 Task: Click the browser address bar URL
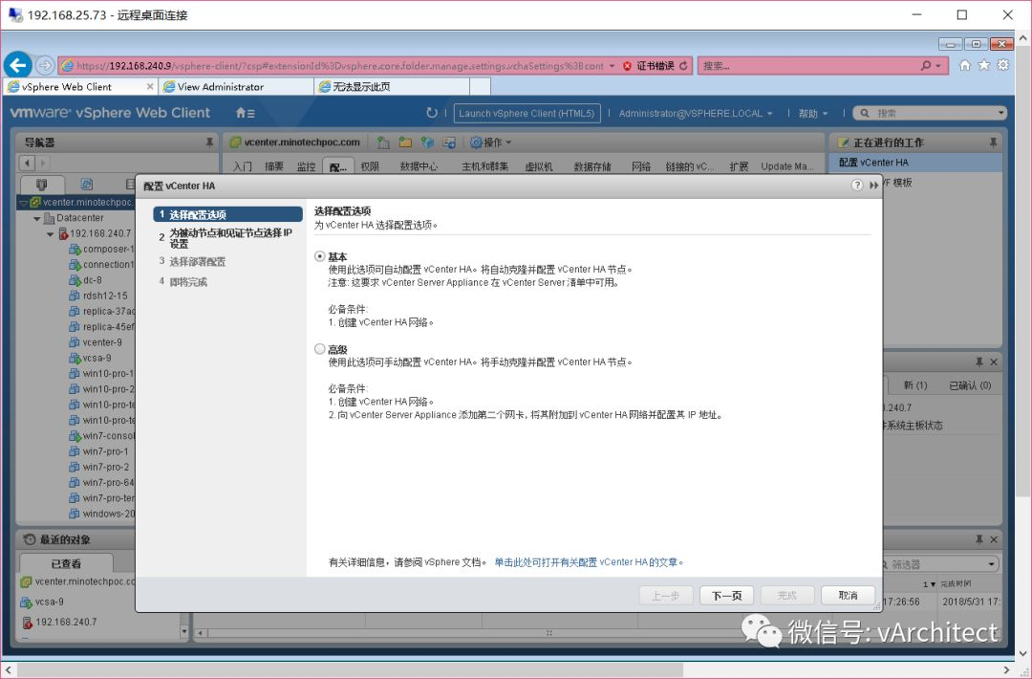[x=339, y=66]
